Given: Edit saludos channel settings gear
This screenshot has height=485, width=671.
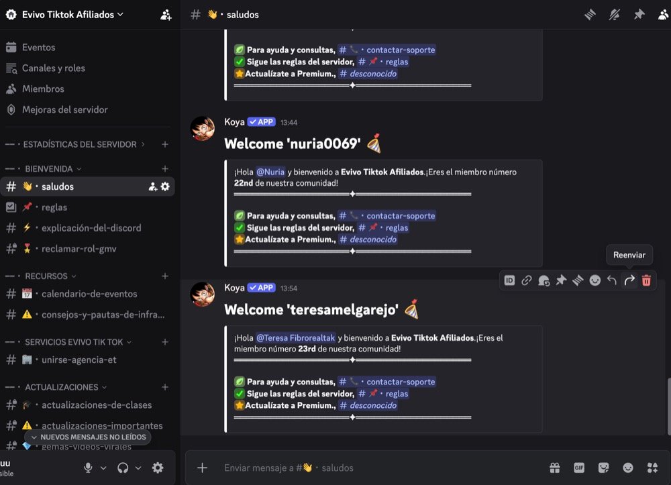Looking at the screenshot, I should click(165, 186).
